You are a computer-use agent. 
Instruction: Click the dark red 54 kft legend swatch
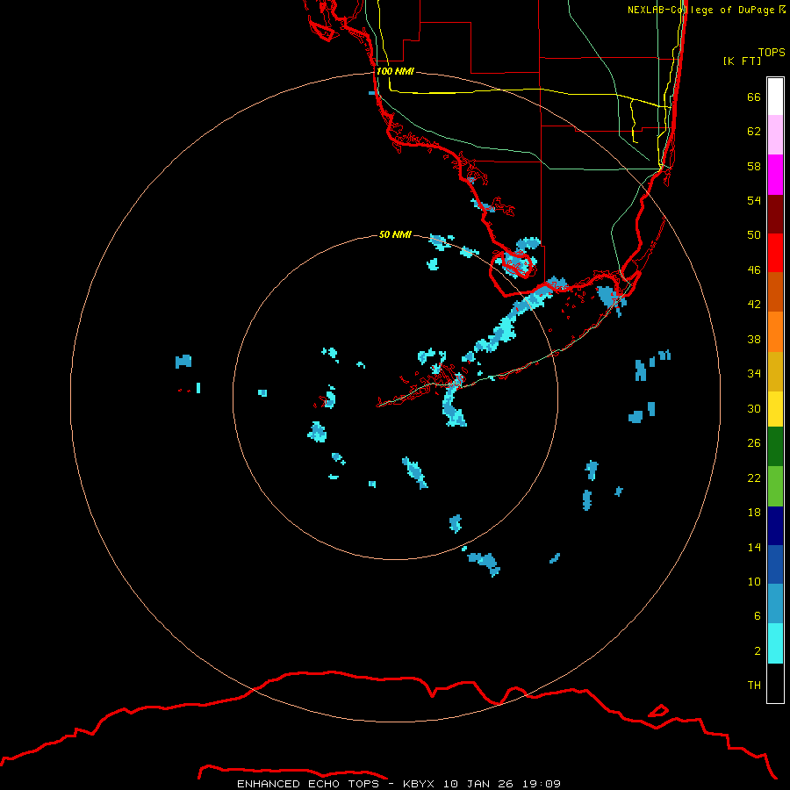775,214
